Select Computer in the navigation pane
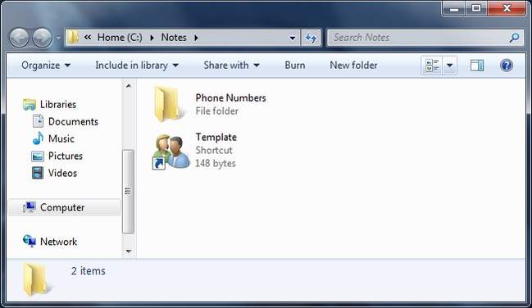 pos(62,207)
